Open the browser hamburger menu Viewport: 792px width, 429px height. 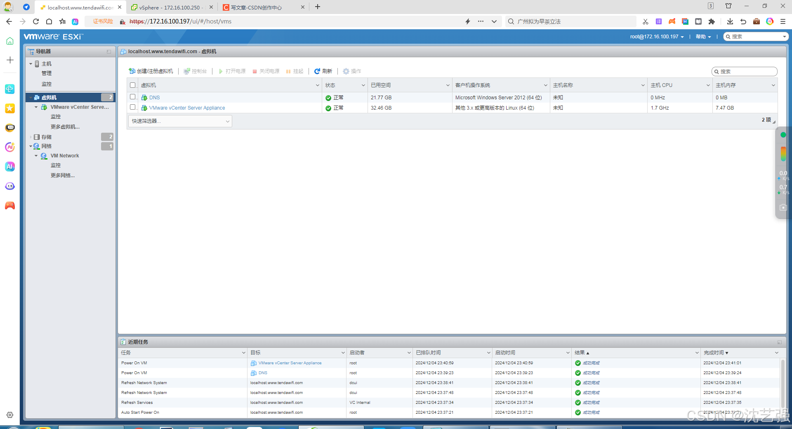point(783,21)
